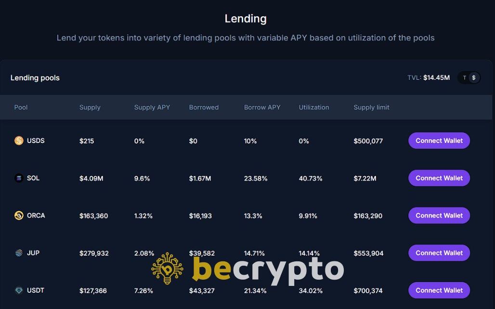Click the USDT token icon
The height and width of the screenshot is (309, 495).
pyautogui.click(x=19, y=291)
